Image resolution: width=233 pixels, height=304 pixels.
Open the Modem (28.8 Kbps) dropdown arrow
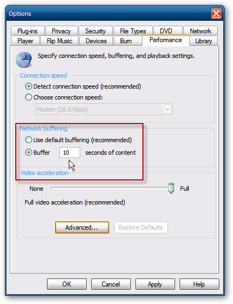pyautogui.click(x=167, y=109)
